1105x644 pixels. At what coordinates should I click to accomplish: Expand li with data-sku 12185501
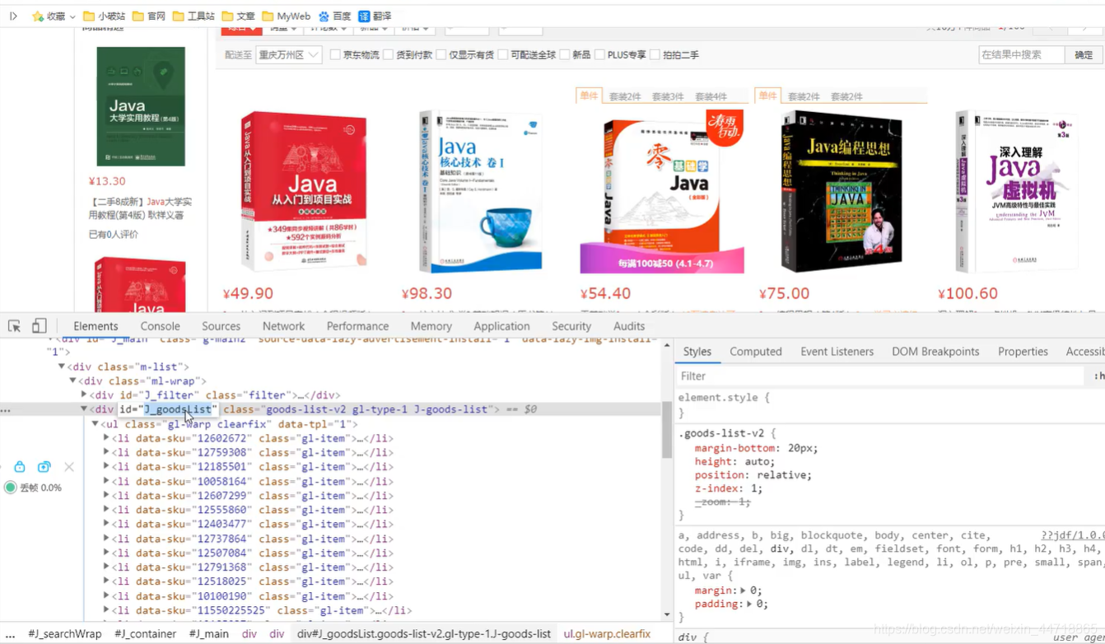click(x=106, y=467)
